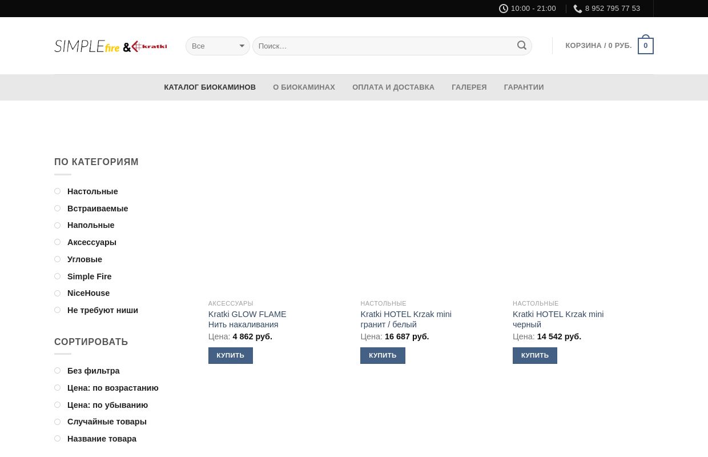Sort by 'Случайные товары'

[107, 422]
